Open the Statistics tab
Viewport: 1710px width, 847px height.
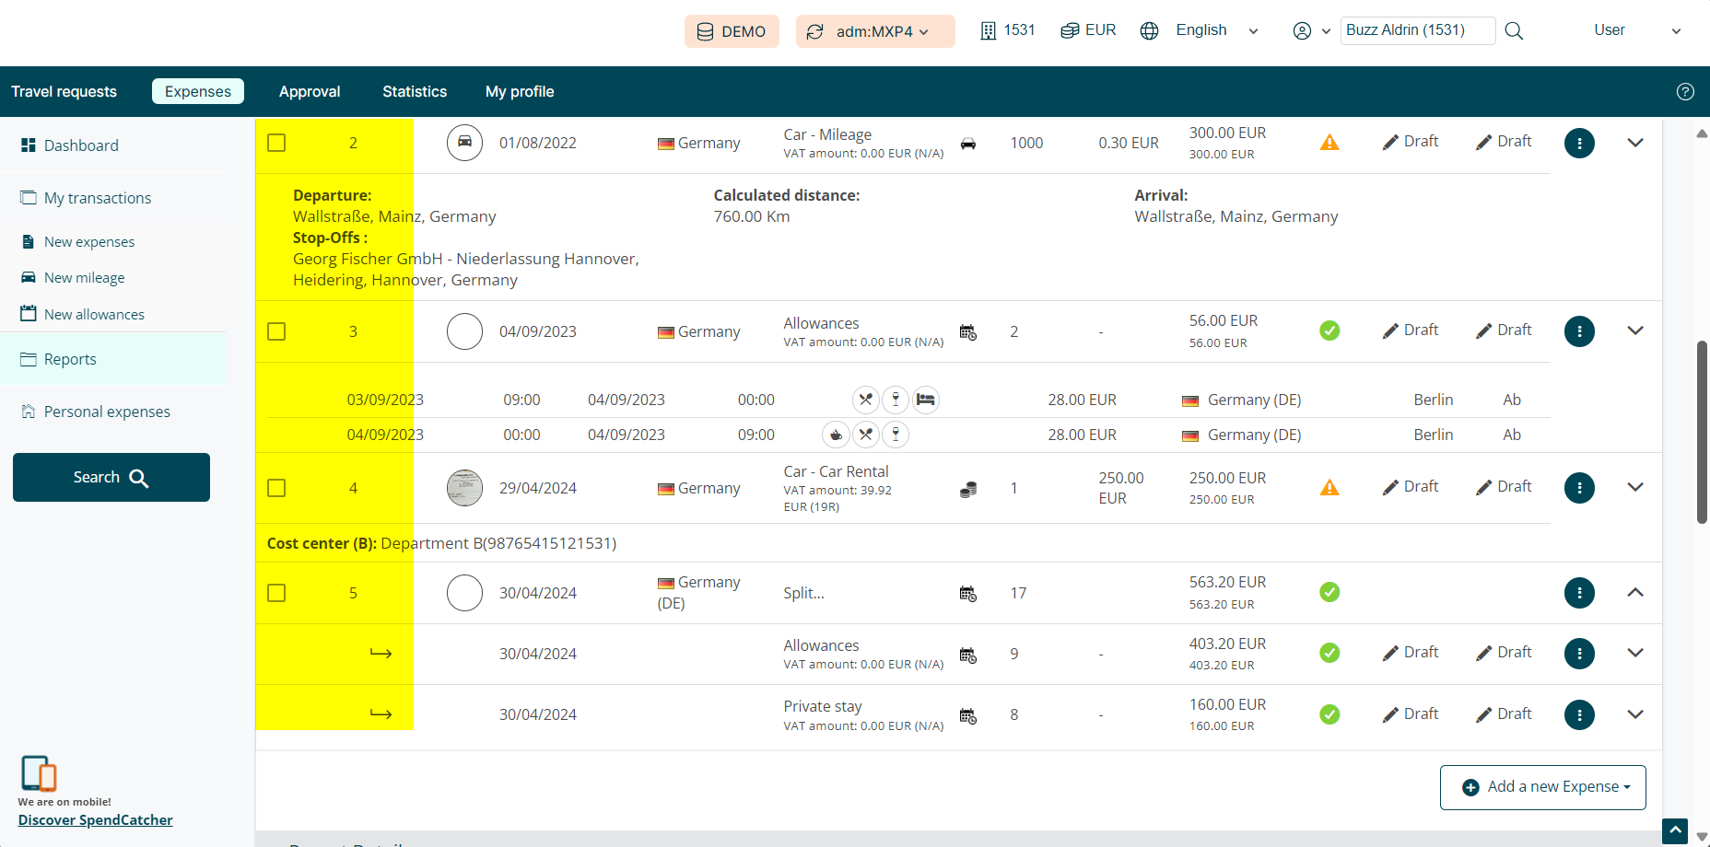tap(415, 91)
